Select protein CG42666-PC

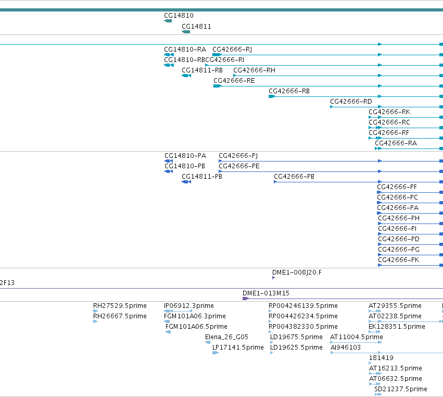click(x=397, y=197)
